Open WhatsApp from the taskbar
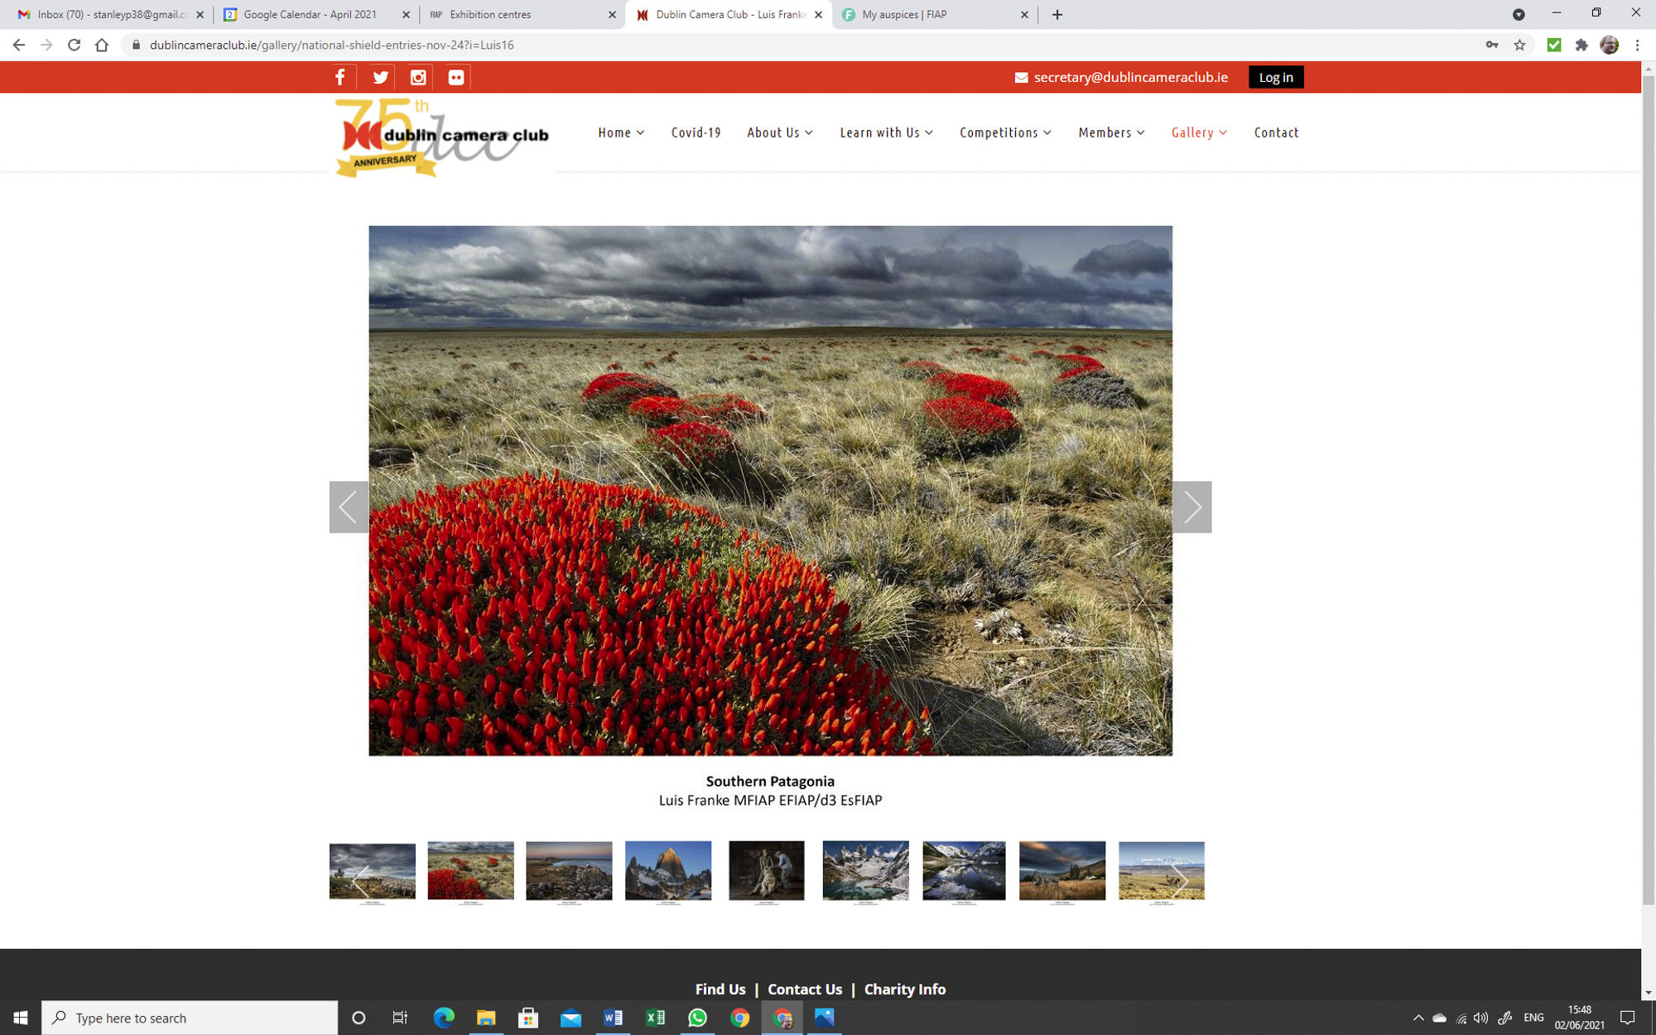 pos(697,1018)
